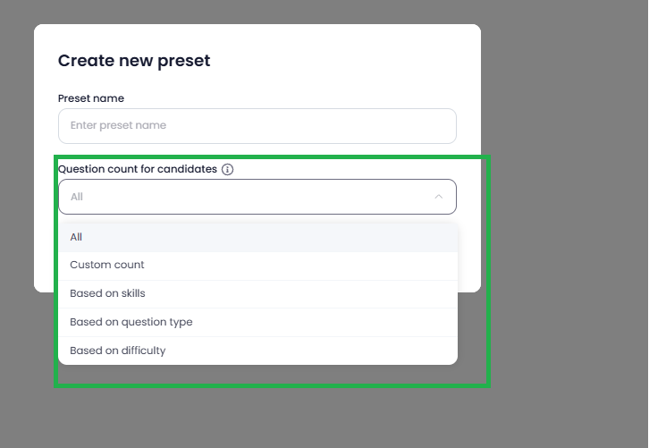Click the "All" placeholder inside the combo box
Screen dimensions: 649x448
(x=77, y=197)
